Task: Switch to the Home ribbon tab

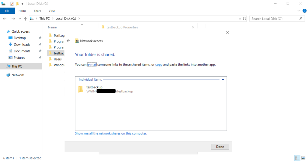Action: tap(22, 11)
